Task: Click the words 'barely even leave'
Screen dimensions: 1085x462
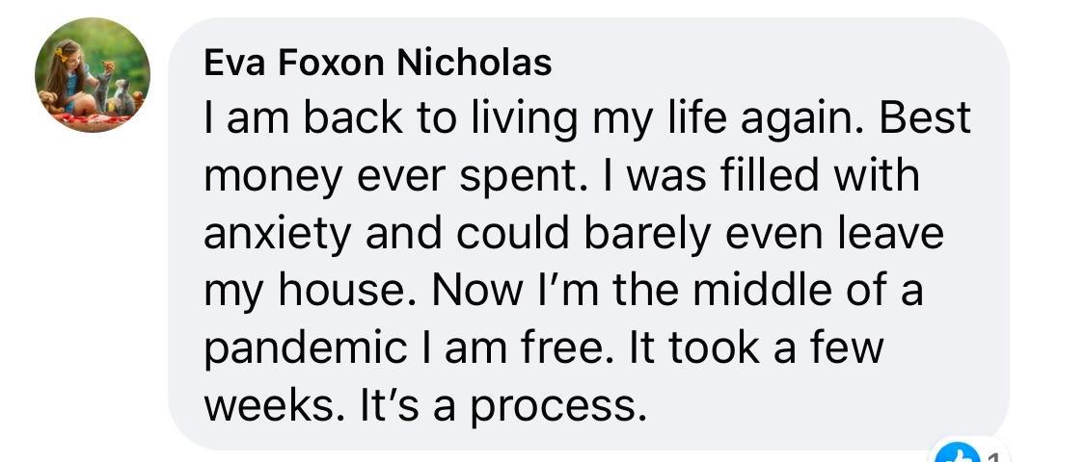Action: 764,234
